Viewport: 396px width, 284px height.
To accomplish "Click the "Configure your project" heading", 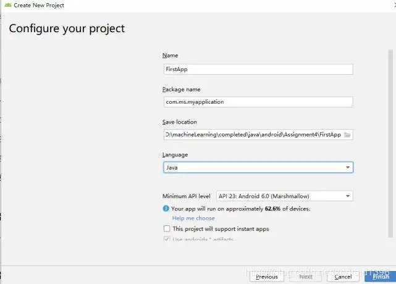I will click(67, 28).
